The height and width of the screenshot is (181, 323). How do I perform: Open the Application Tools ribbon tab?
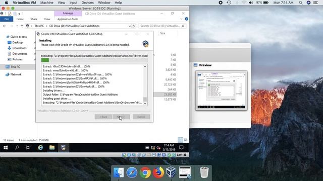pos(68,19)
